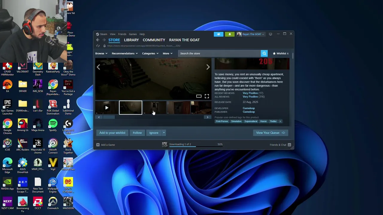Click the Ignore button
The image size is (383, 215).
154,133
